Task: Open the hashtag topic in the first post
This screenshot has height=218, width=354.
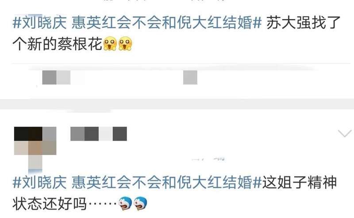Action: click(137, 23)
